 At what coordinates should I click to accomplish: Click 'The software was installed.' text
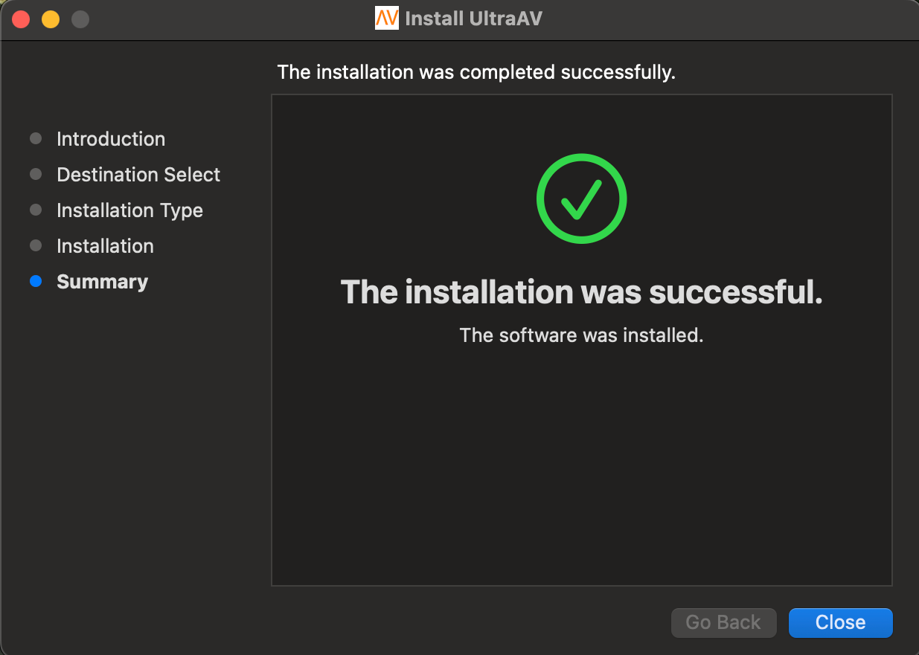[581, 335]
